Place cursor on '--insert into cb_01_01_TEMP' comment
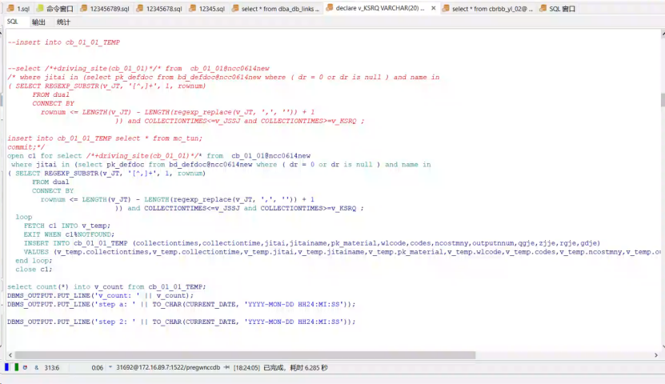 tap(63, 42)
